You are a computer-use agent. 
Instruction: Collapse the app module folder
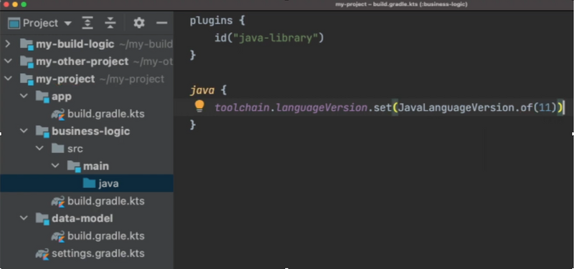click(24, 96)
